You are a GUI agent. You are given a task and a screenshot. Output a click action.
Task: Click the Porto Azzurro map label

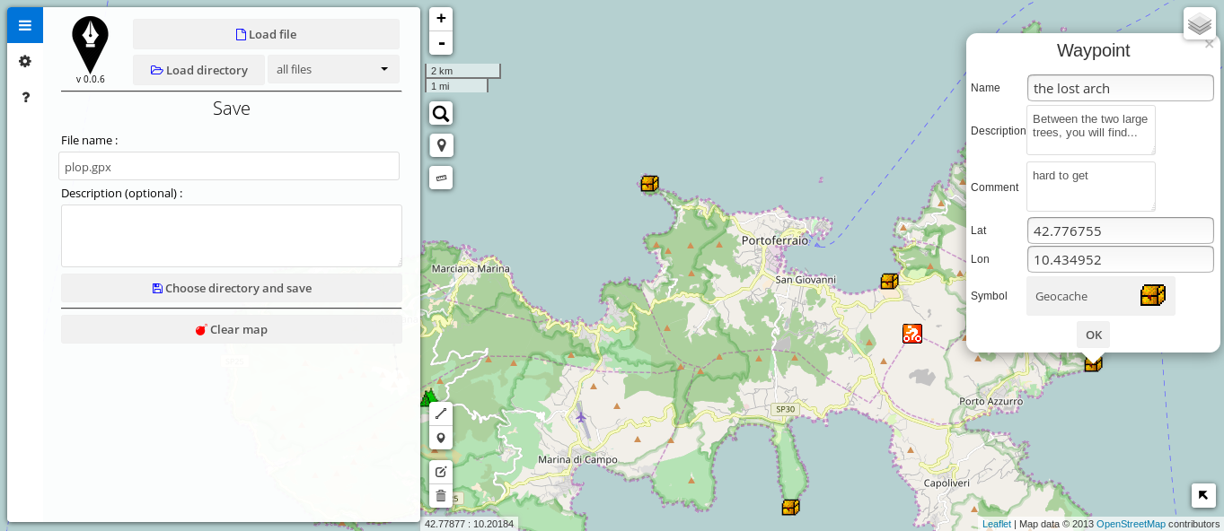pos(991,401)
